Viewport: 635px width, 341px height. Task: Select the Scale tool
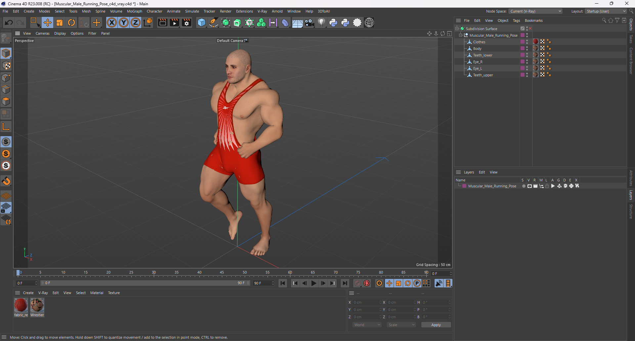tap(60, 22)
